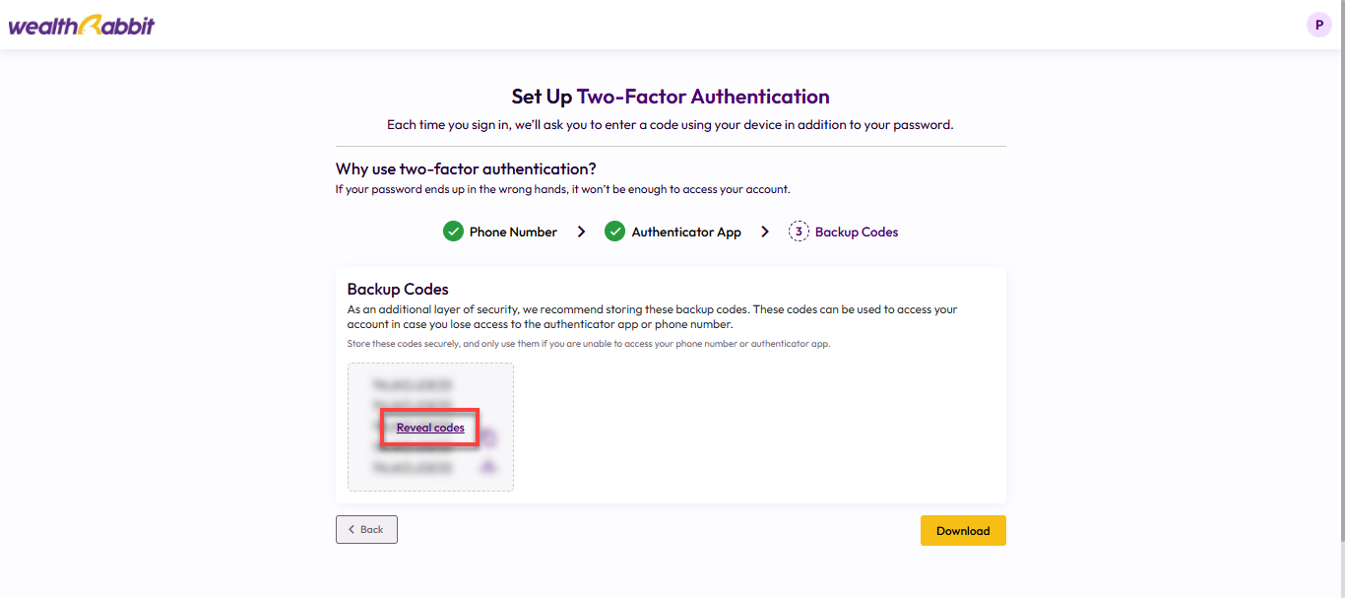This screenshot has width=1345, height=598.
Task: Click green checkmark beside Phone Number
Action: 453,232
